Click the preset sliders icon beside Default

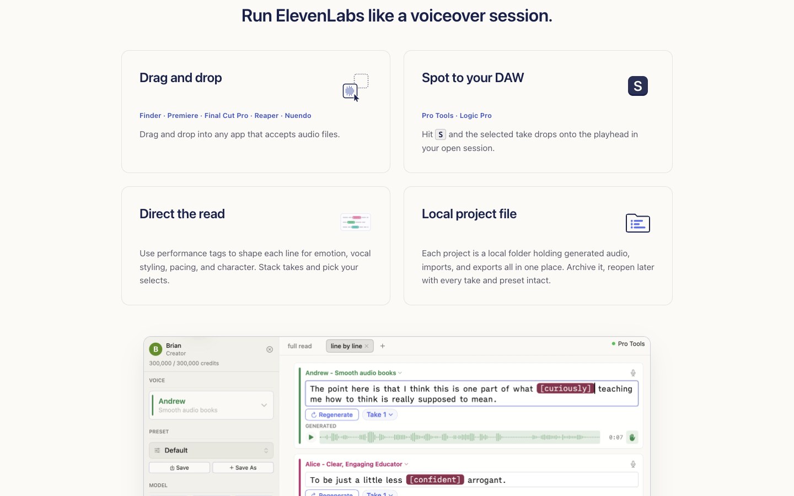click(157, 450)
